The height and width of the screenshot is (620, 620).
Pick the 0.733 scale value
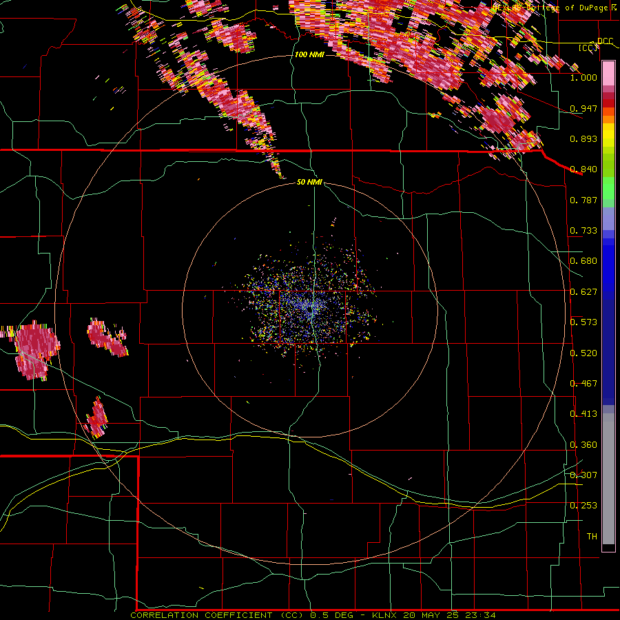pyautogui.click(x=583, y=231)
